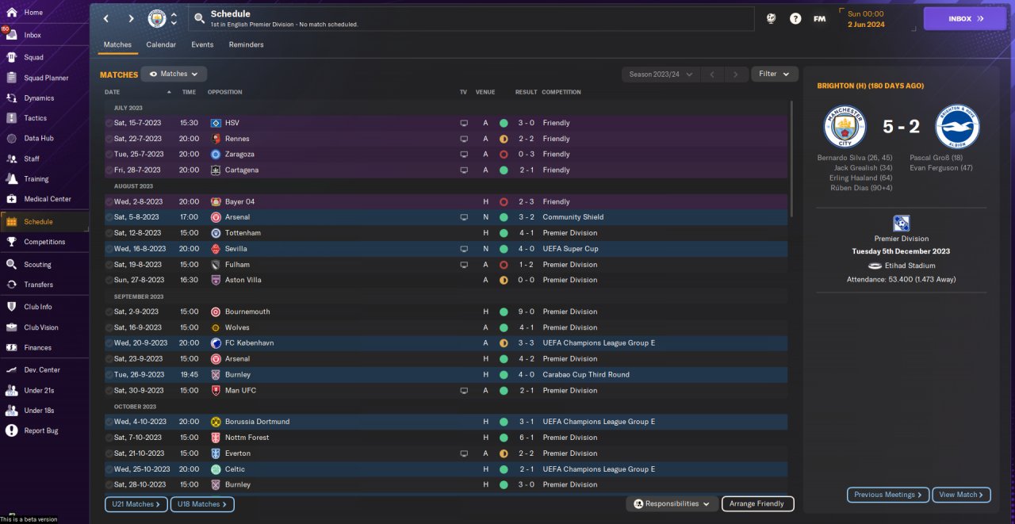
Task: Click the Man UFC opposition name
Action: 240,390
